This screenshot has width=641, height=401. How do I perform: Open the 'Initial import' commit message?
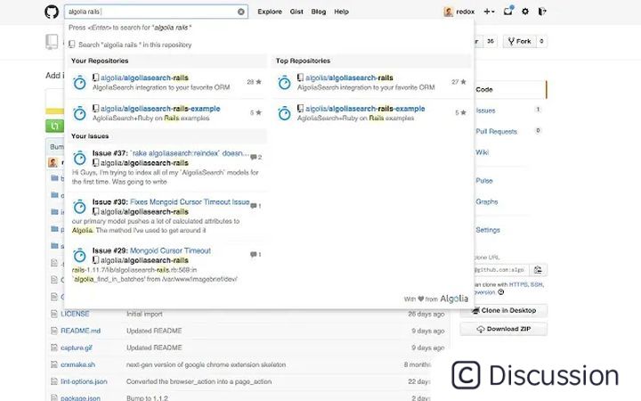[144, 314]
